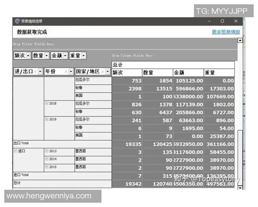Click the weight value 25387.00
The width and height of the screenshot is (258, 207).
(x=221, y=136)
